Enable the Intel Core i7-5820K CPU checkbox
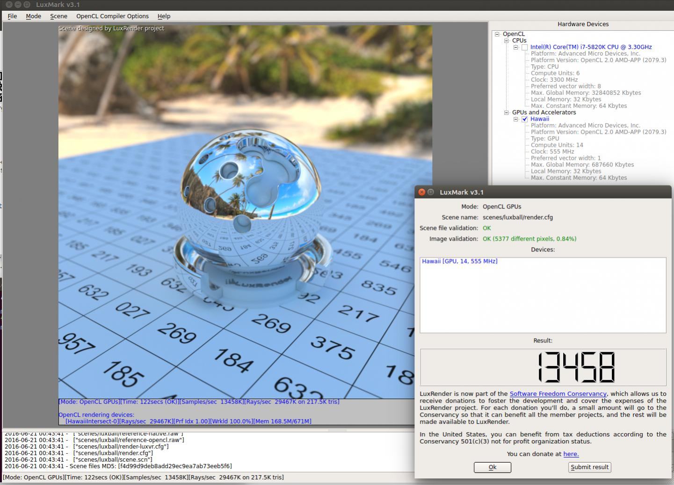This screenshot has width=674, height=485. 525,47
